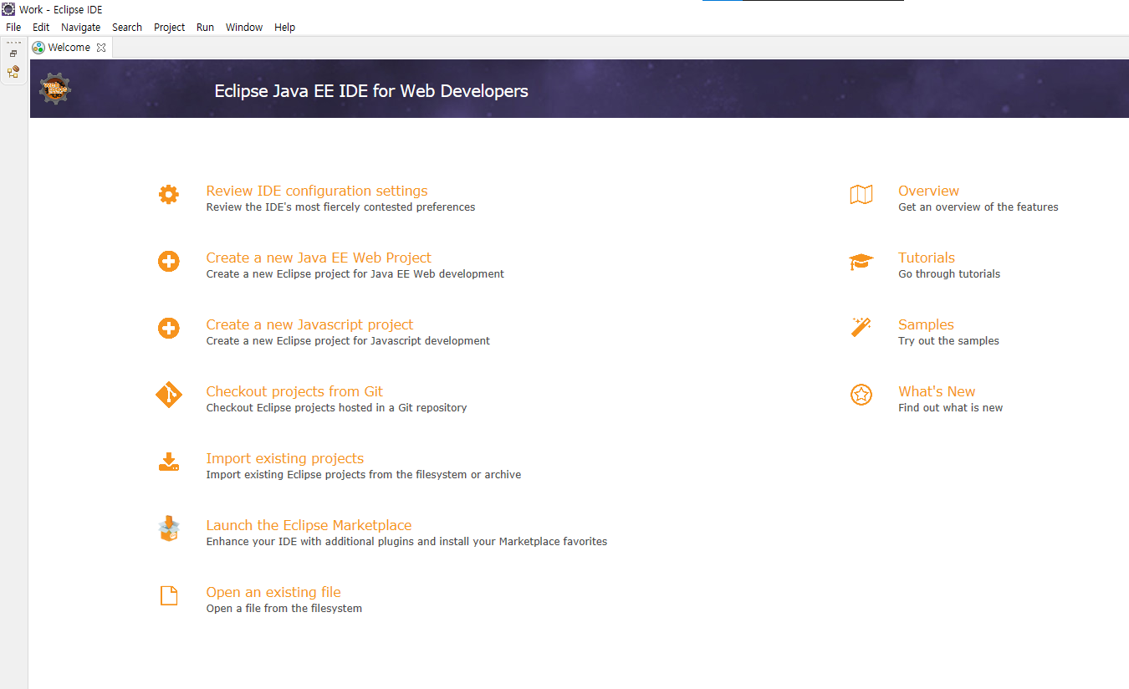
Task: Click text "Go through tutorials"
Action: click(x=949, y=274)
